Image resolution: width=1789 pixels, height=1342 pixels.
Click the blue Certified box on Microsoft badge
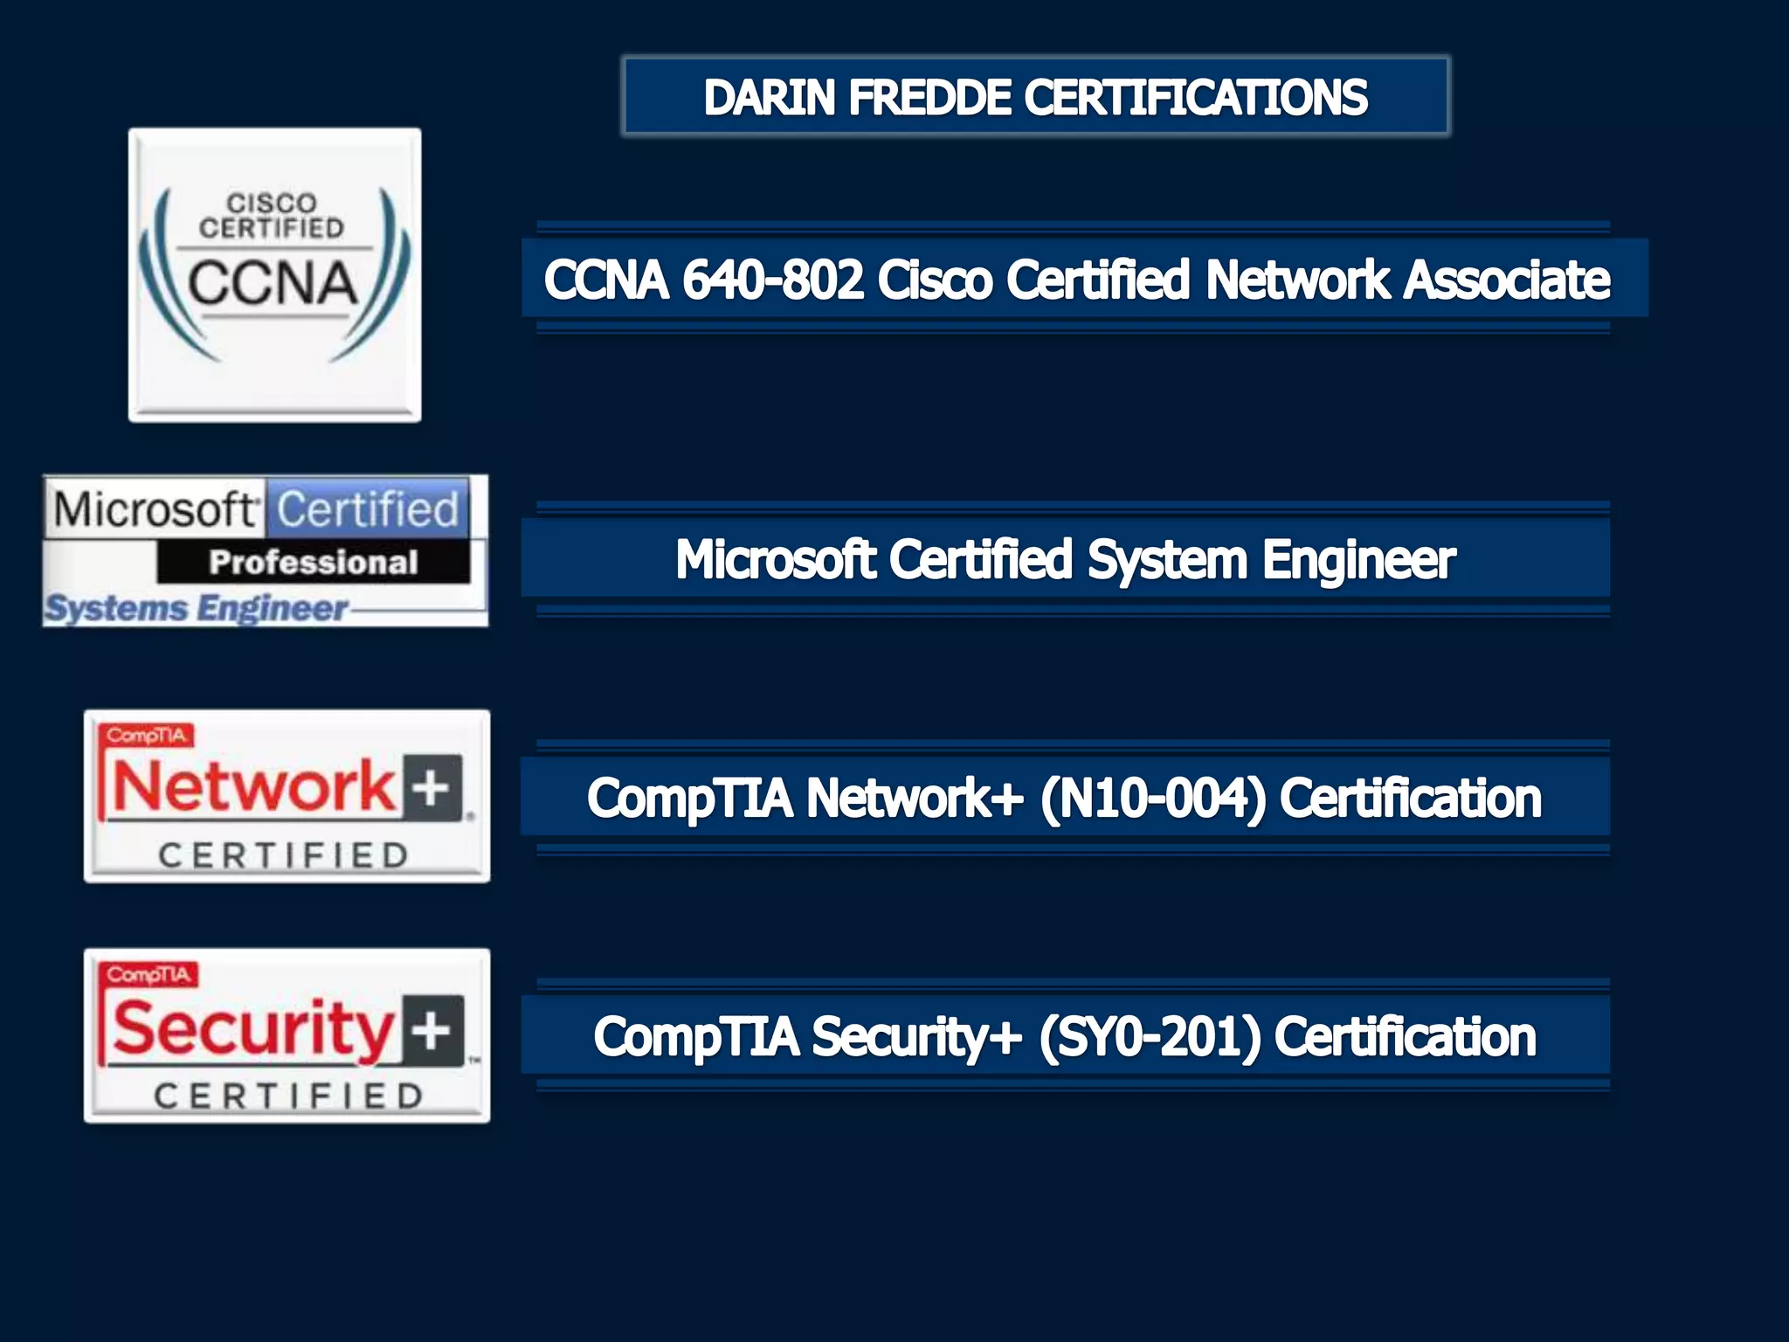pos(367,508)
